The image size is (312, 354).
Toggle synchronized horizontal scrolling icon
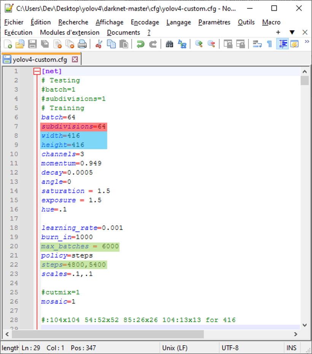coord(240,44)
